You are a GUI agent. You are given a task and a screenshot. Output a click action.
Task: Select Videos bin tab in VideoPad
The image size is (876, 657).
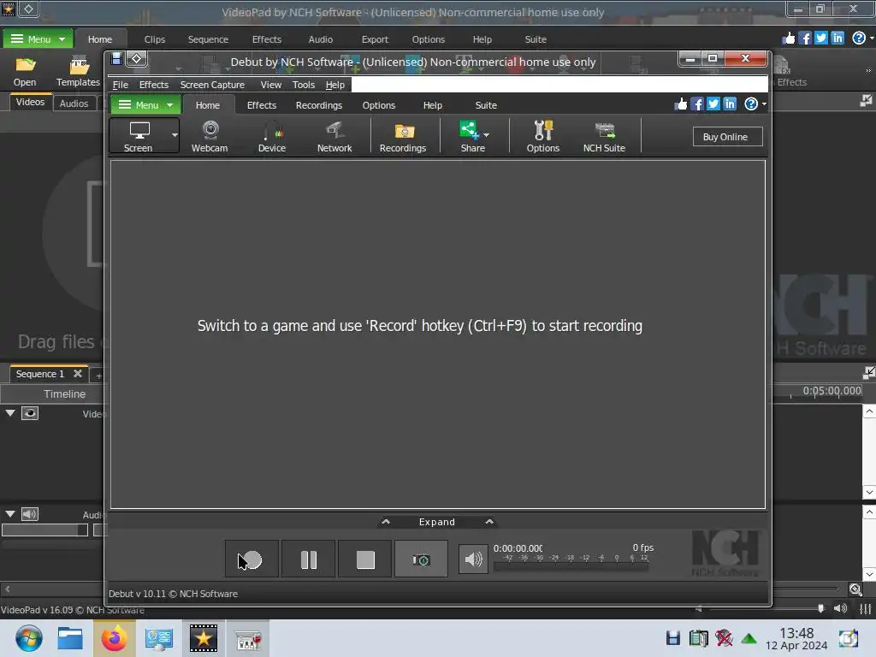30,103
